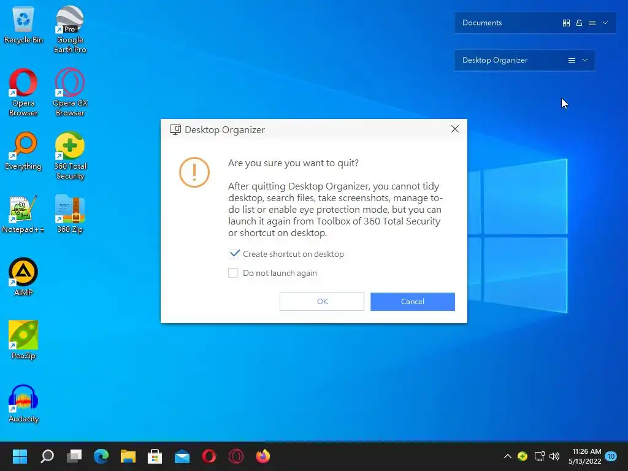628x471 pixels.
Task: Open notification center badge showing 10
Action: point(611,456)
